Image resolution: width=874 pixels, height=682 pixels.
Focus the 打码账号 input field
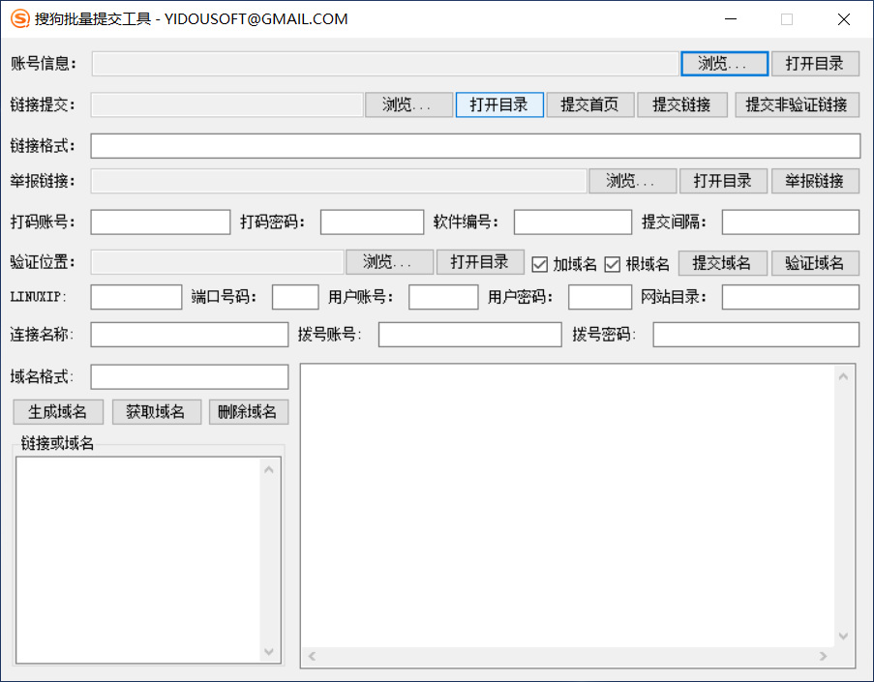click(161, 222)
